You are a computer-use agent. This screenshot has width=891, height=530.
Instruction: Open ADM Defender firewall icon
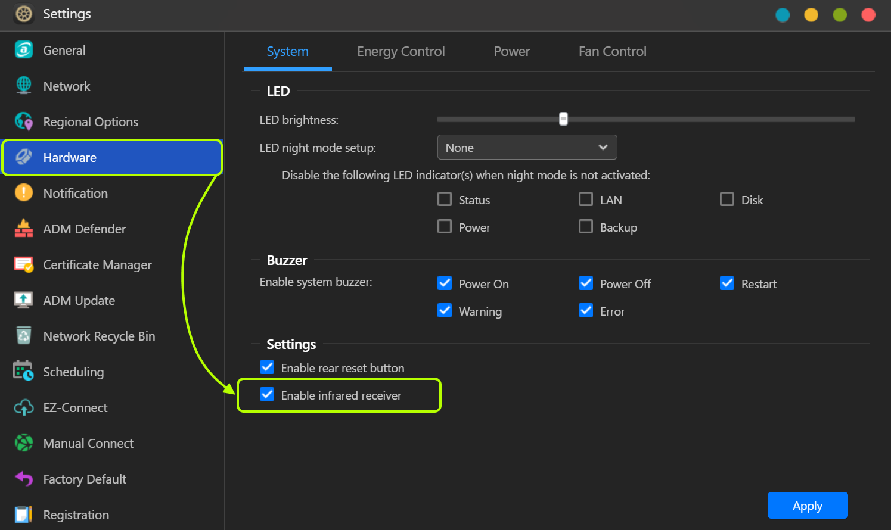tap(24, 229)
